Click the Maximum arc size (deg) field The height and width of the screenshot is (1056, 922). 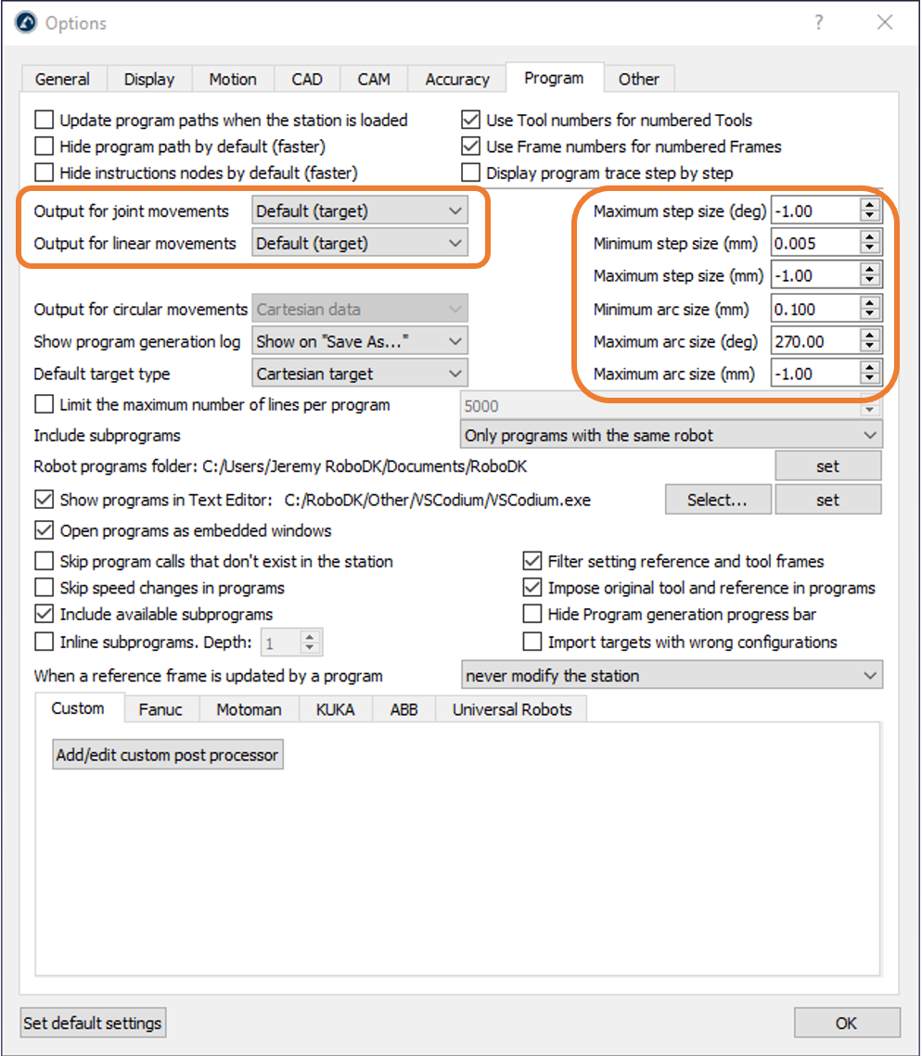click(815, 341)
